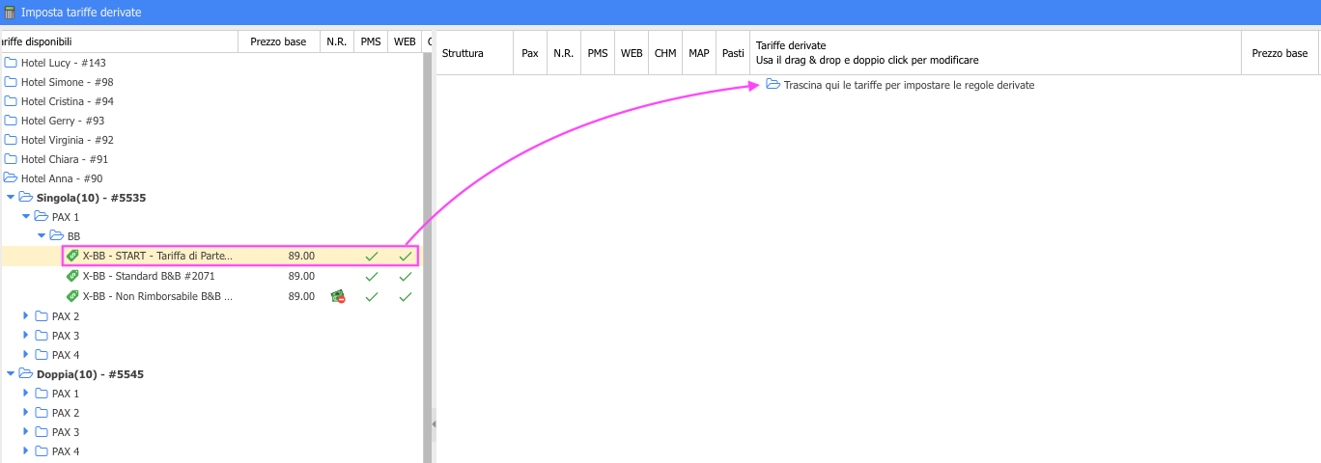Expand PAX 3 under Doppia(10)
This screenshot has height=463, width=1321.
26,432
